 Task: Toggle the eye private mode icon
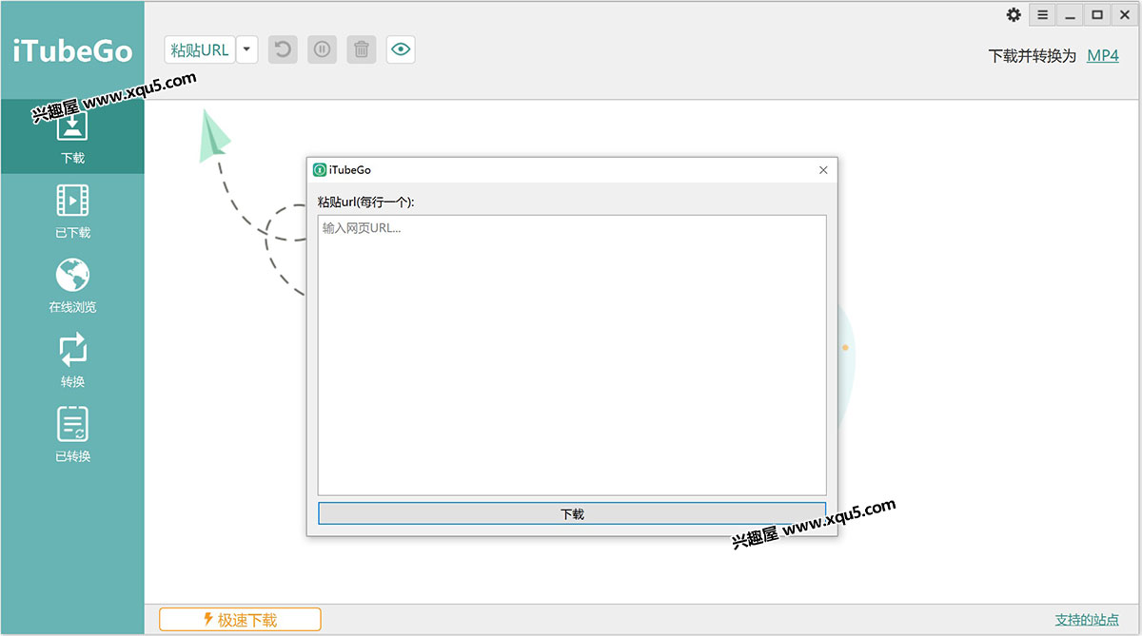pyautogui.click(x=401, y=49)
